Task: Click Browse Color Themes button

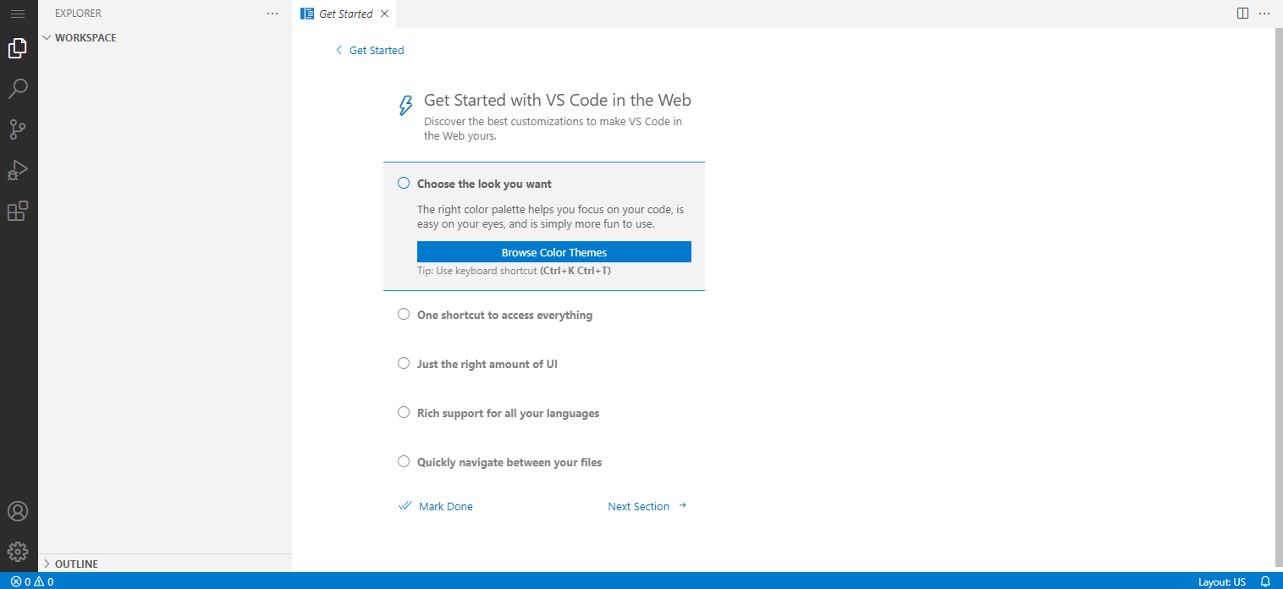Action: (x=554, y=252)
